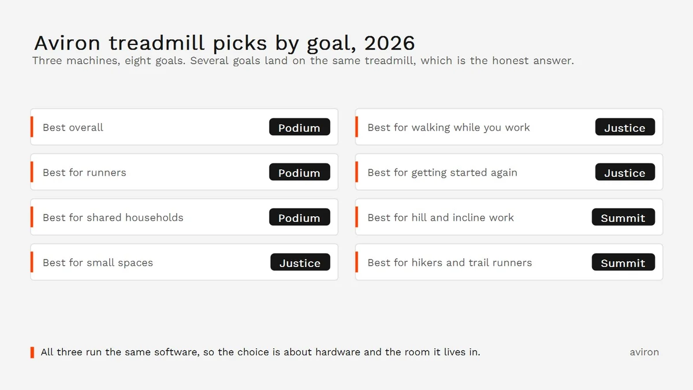Select the Justice badge for small spaces

point(300,262)
